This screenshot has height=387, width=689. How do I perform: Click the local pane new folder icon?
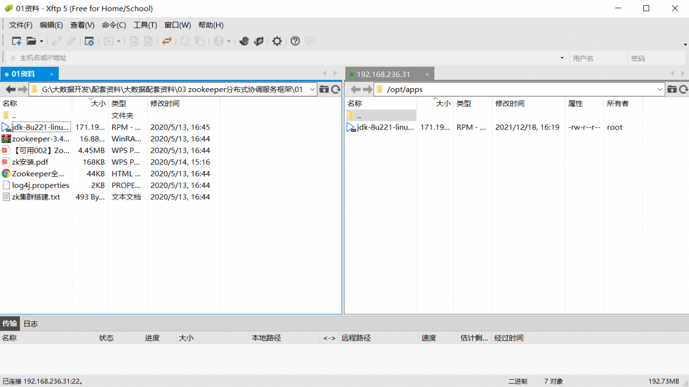coord(324,89)
